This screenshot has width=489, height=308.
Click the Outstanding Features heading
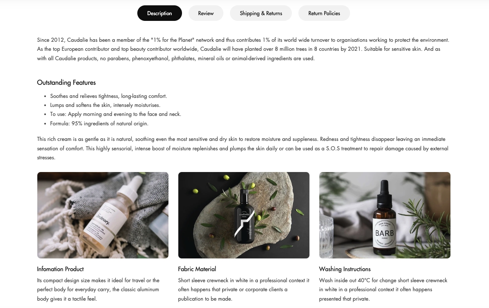pyautogui.click(x=66, y=83)
